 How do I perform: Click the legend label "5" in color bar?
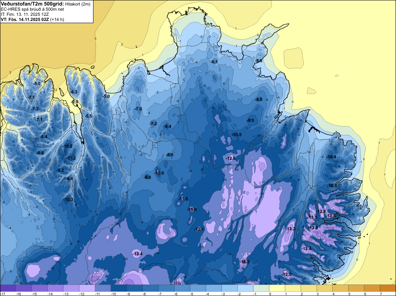click(x=349, y=294)
